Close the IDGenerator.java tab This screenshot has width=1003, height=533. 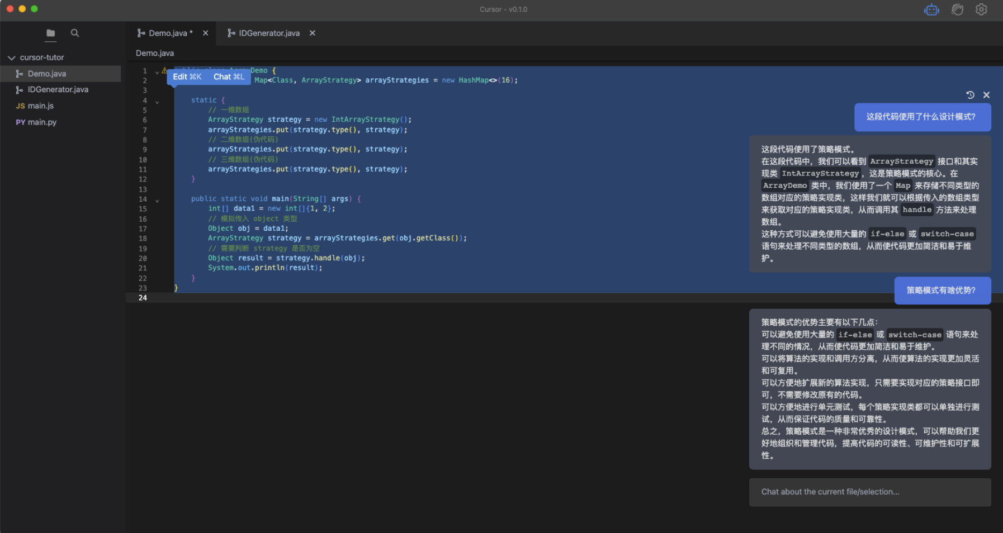pos(313,33)
